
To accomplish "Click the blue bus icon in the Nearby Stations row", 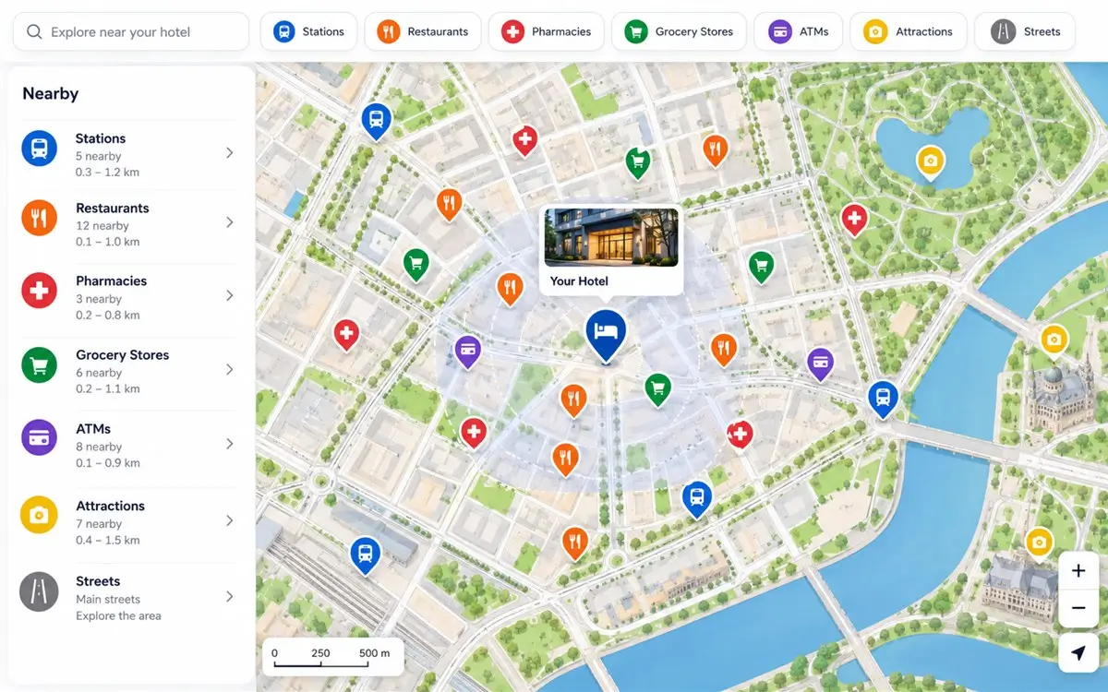I will (x=39, y=148).
